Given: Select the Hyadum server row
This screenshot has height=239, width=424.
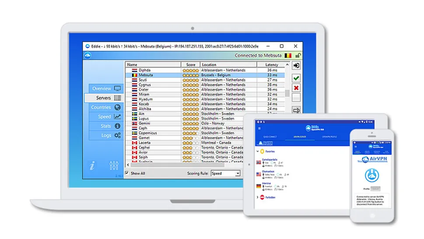Looking at the screenshot, I should tap(205, 99).
